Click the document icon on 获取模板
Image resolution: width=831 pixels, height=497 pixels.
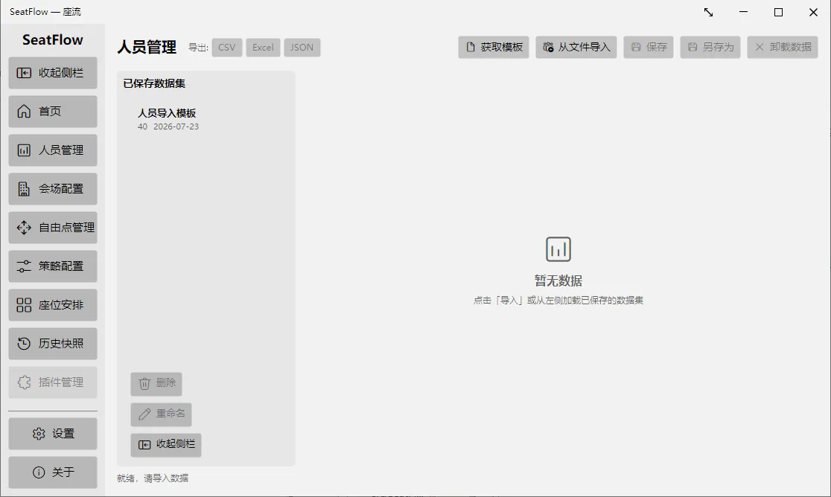(471, 47)
